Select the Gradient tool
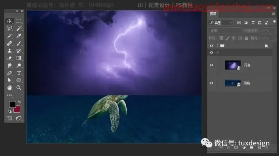279x156 pixels. tap(19, 58)
